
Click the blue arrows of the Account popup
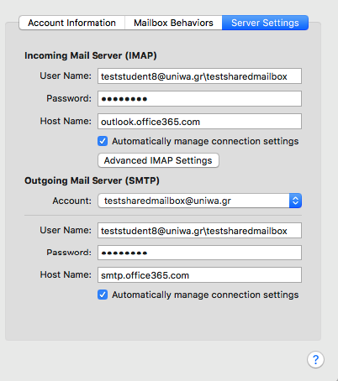[x=295, y=201]
